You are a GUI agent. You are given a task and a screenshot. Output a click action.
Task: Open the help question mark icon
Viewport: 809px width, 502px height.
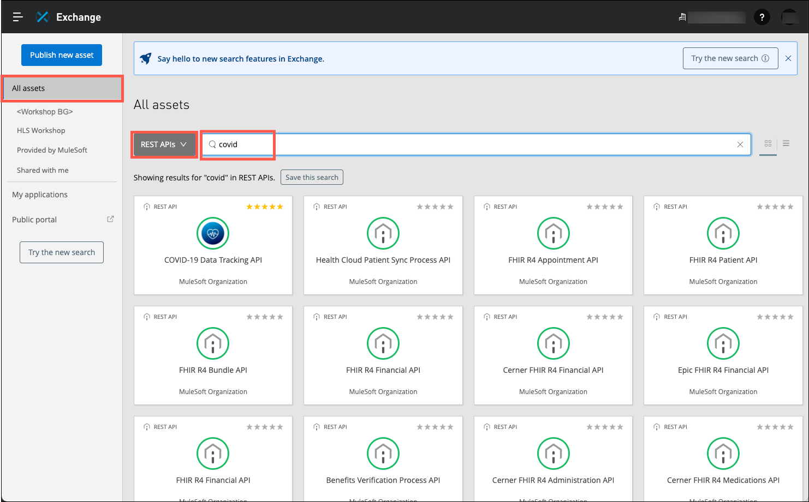click(x=762, y=17)
